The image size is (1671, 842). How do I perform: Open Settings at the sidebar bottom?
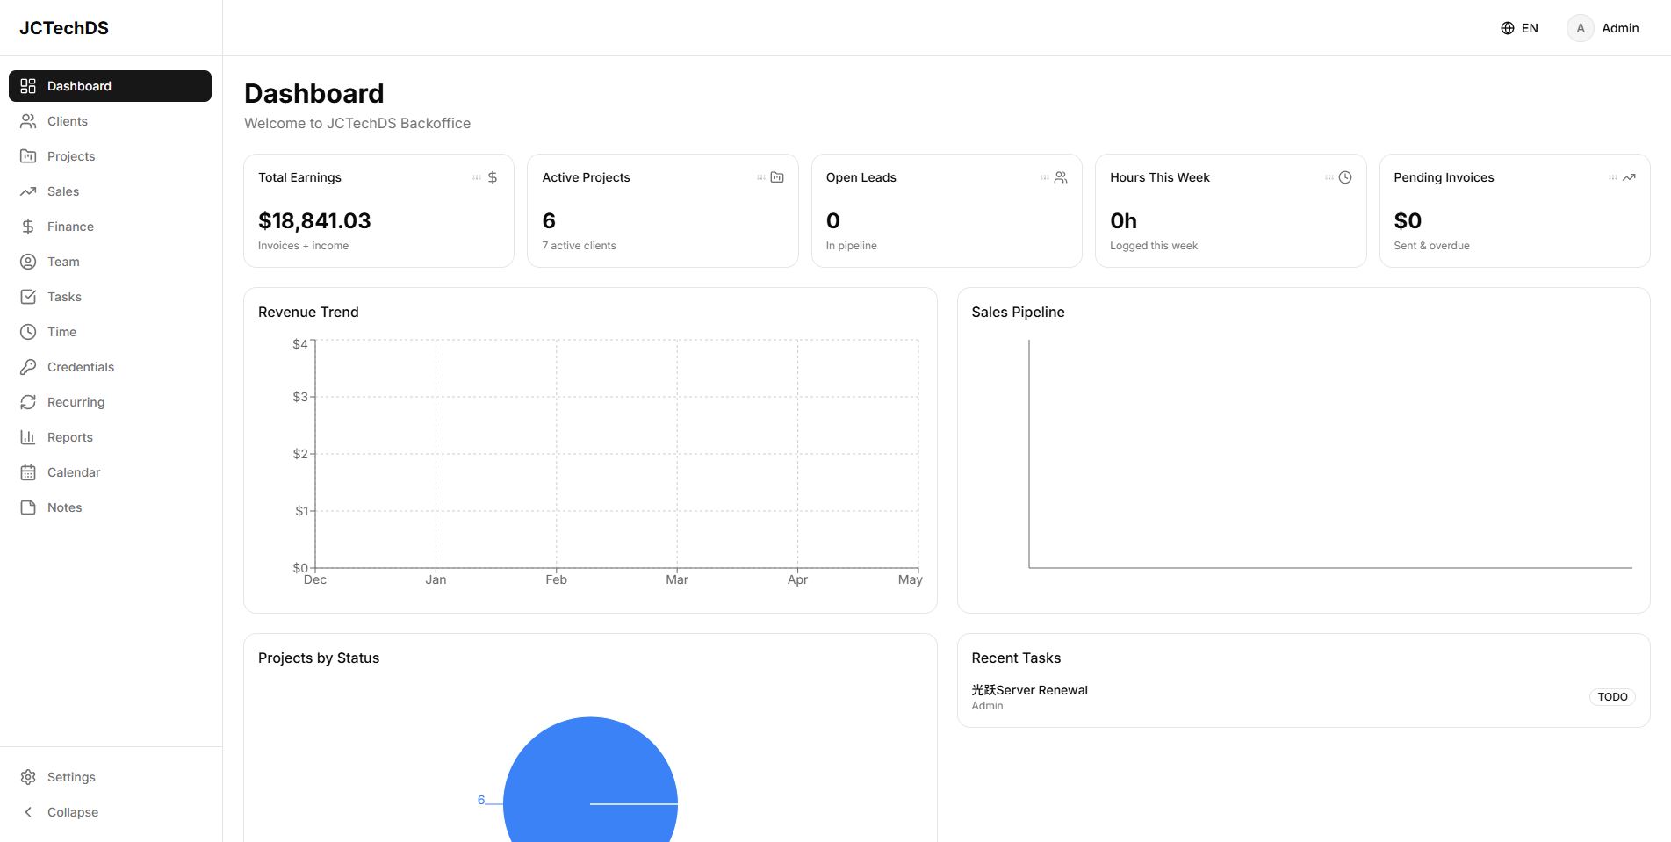(110, 777)
